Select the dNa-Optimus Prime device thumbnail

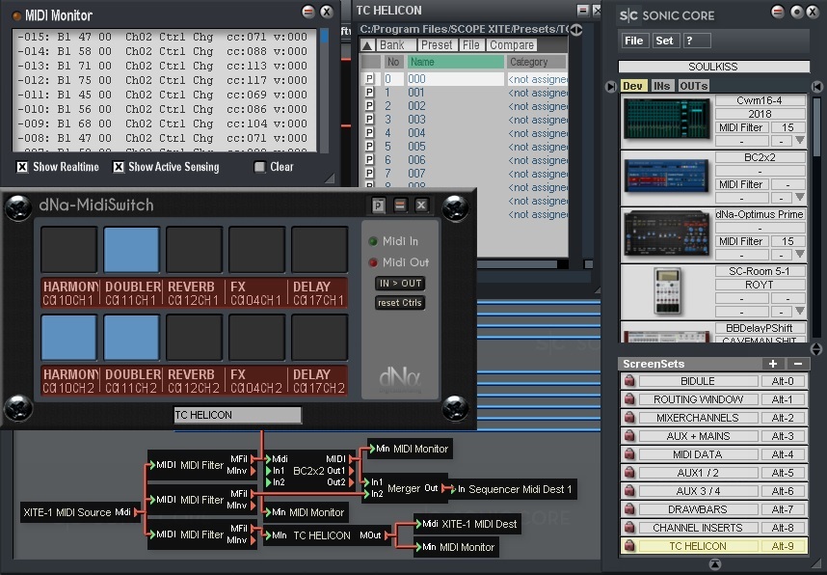click(x=667, y=234)
